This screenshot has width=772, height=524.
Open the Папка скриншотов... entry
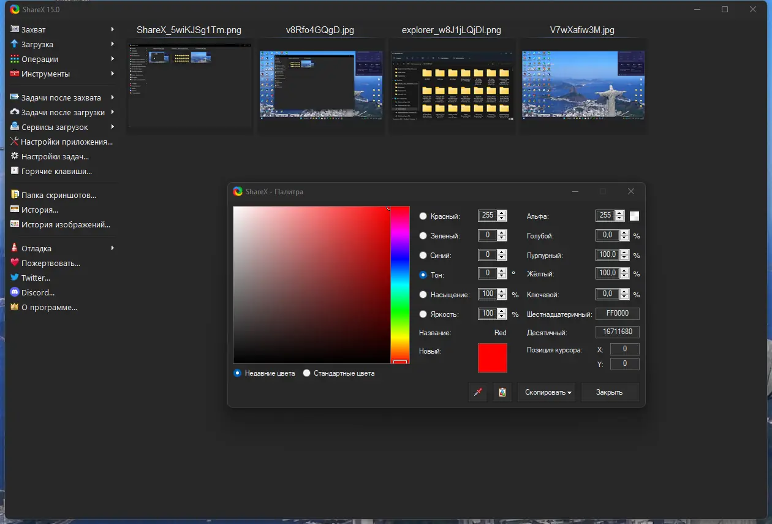pyautogui.click(x=62, y=195)
